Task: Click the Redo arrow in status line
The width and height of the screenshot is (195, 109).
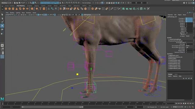Action: pos(24,3)
